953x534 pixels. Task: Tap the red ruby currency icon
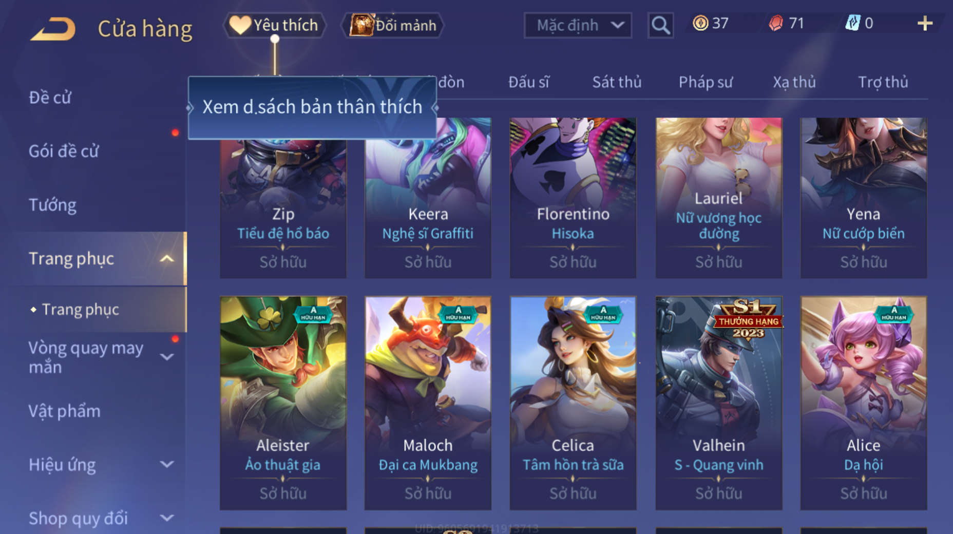(x=776, y=23)
